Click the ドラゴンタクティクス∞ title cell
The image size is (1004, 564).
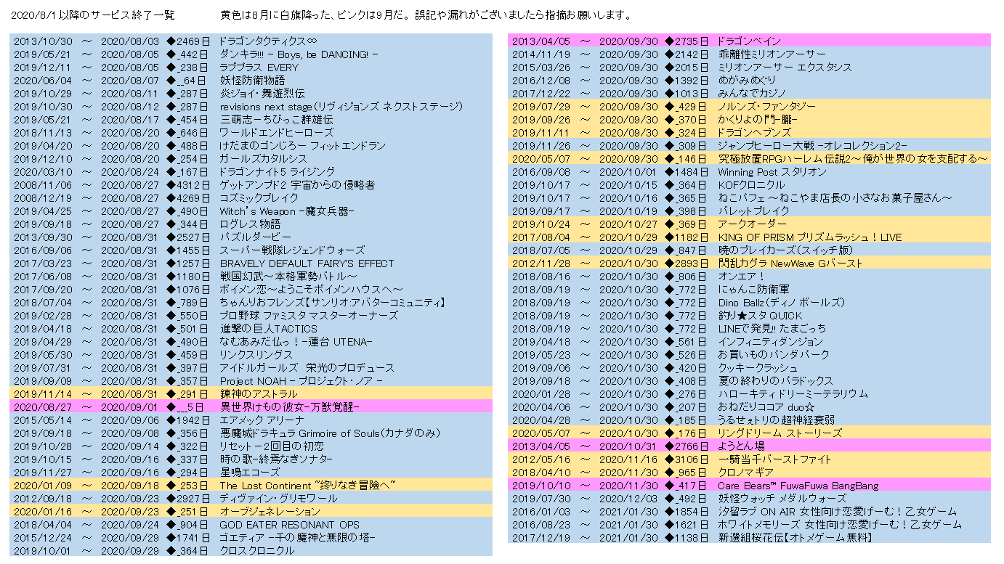268,41
